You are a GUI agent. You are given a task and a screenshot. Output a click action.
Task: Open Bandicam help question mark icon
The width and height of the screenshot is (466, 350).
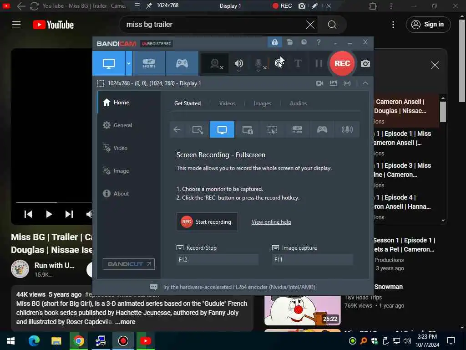(318, 42)
